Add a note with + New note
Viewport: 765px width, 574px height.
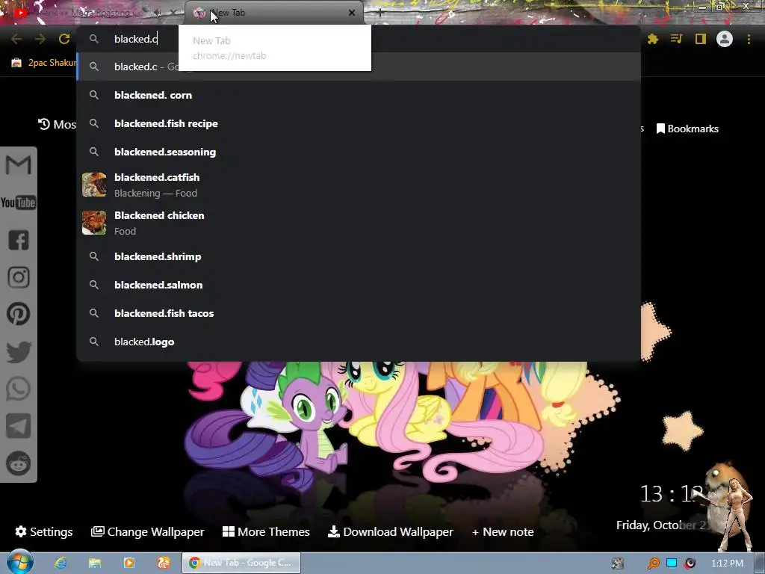point(503,531)
